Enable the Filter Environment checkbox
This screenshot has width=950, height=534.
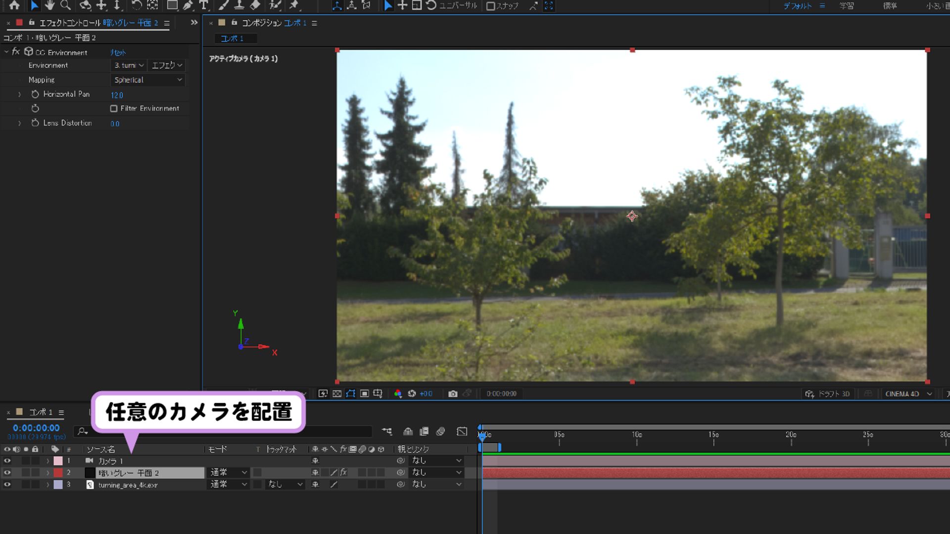point(114,108)
